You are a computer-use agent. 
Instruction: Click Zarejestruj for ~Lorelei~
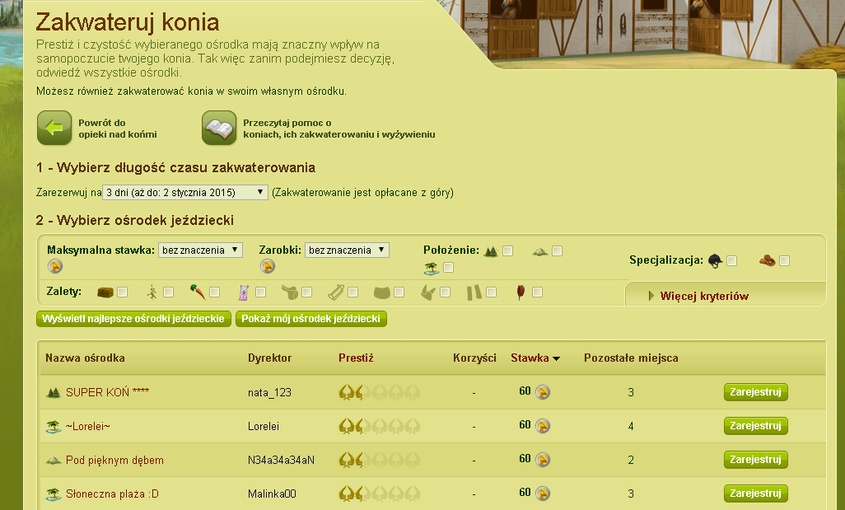(755, 427)
